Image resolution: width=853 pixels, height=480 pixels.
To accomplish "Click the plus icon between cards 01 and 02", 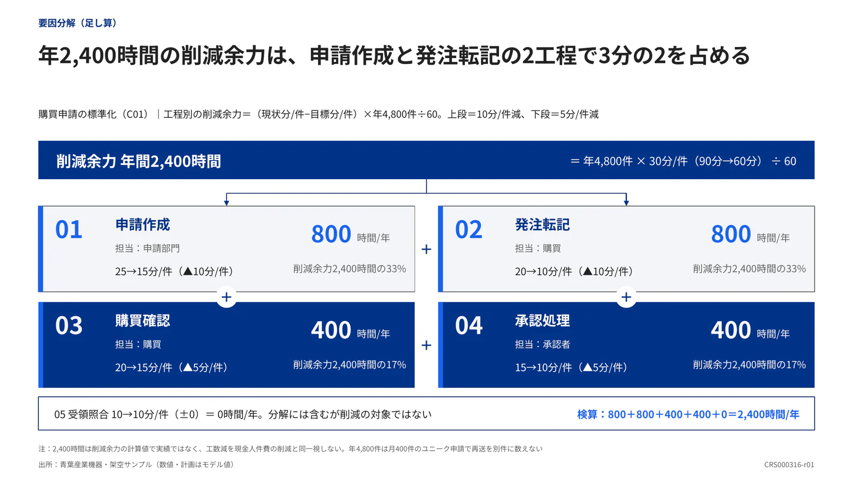I will (x=426, y=249).
